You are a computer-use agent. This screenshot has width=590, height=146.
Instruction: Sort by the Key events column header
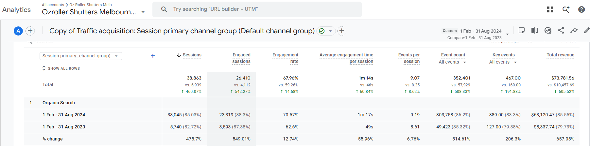pos(504,55)
